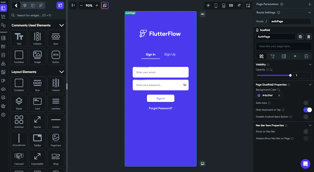Turn off Hide Keyboard on Tap switch
Image resolution: width=314 pixels, height=172 pixels.
tap(307, 110)
